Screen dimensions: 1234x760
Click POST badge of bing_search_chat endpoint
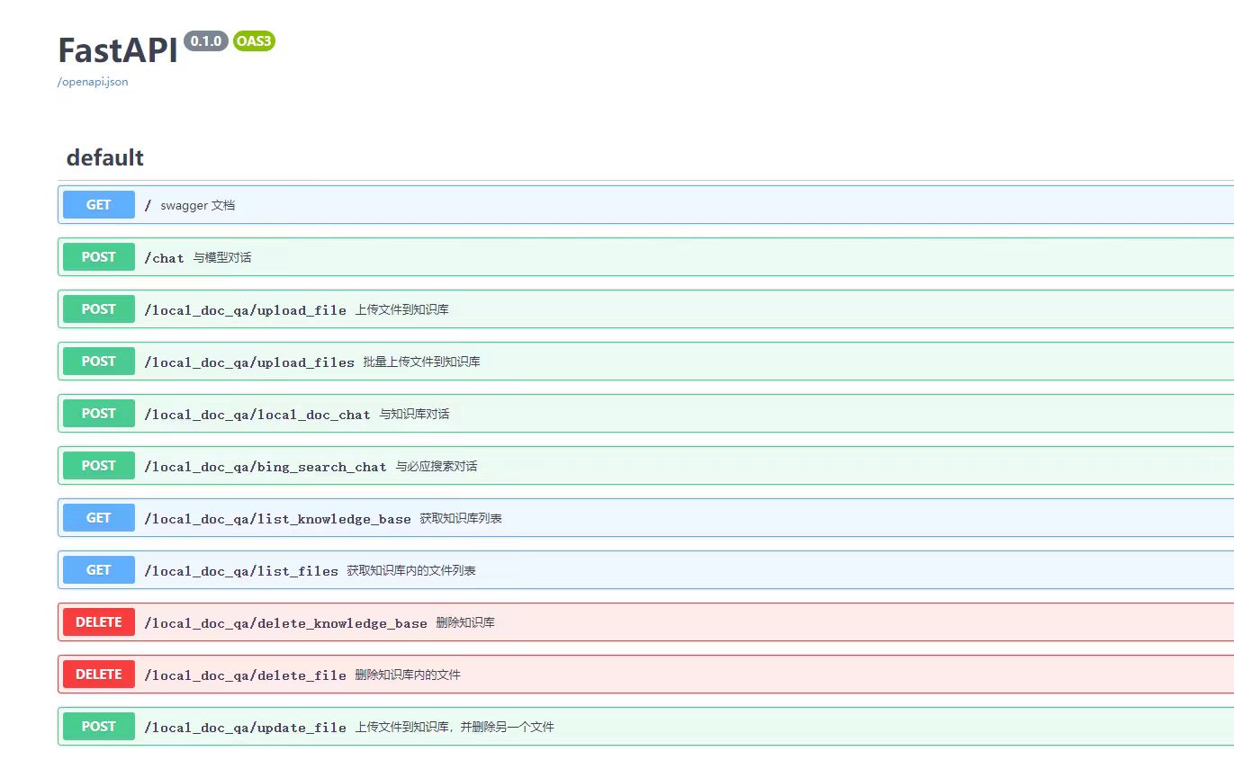99,466
